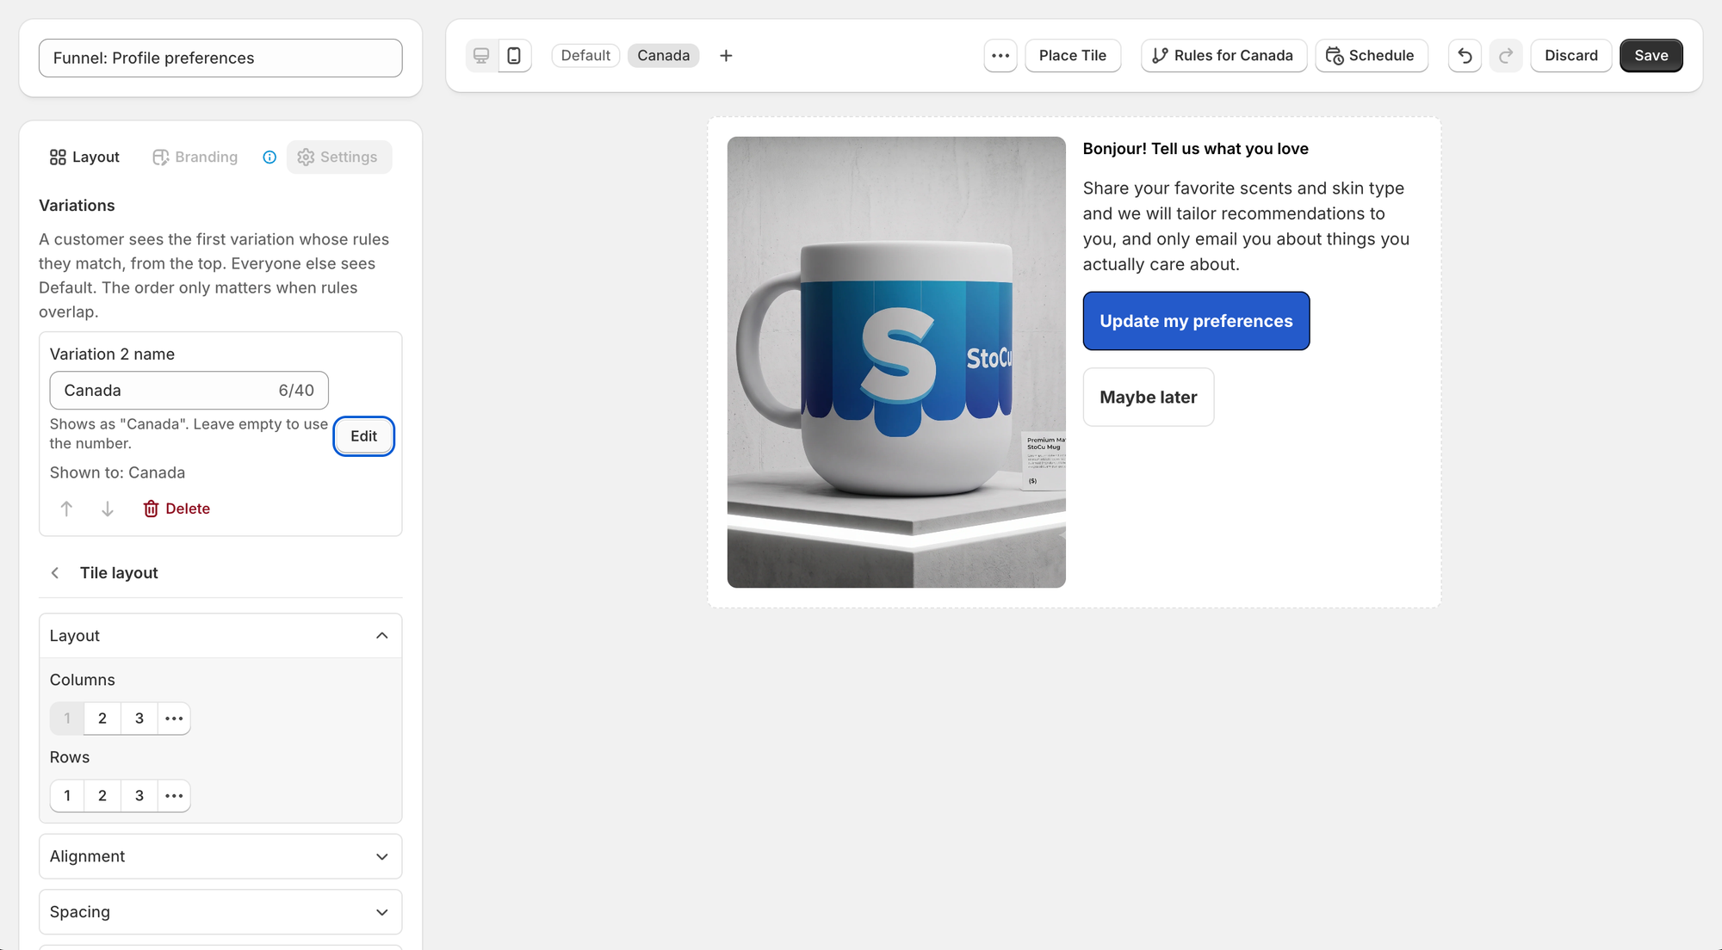Click the undo arrow icon
The height and width of the screenshot is (950, 1722).
(x=1465, y=56)
